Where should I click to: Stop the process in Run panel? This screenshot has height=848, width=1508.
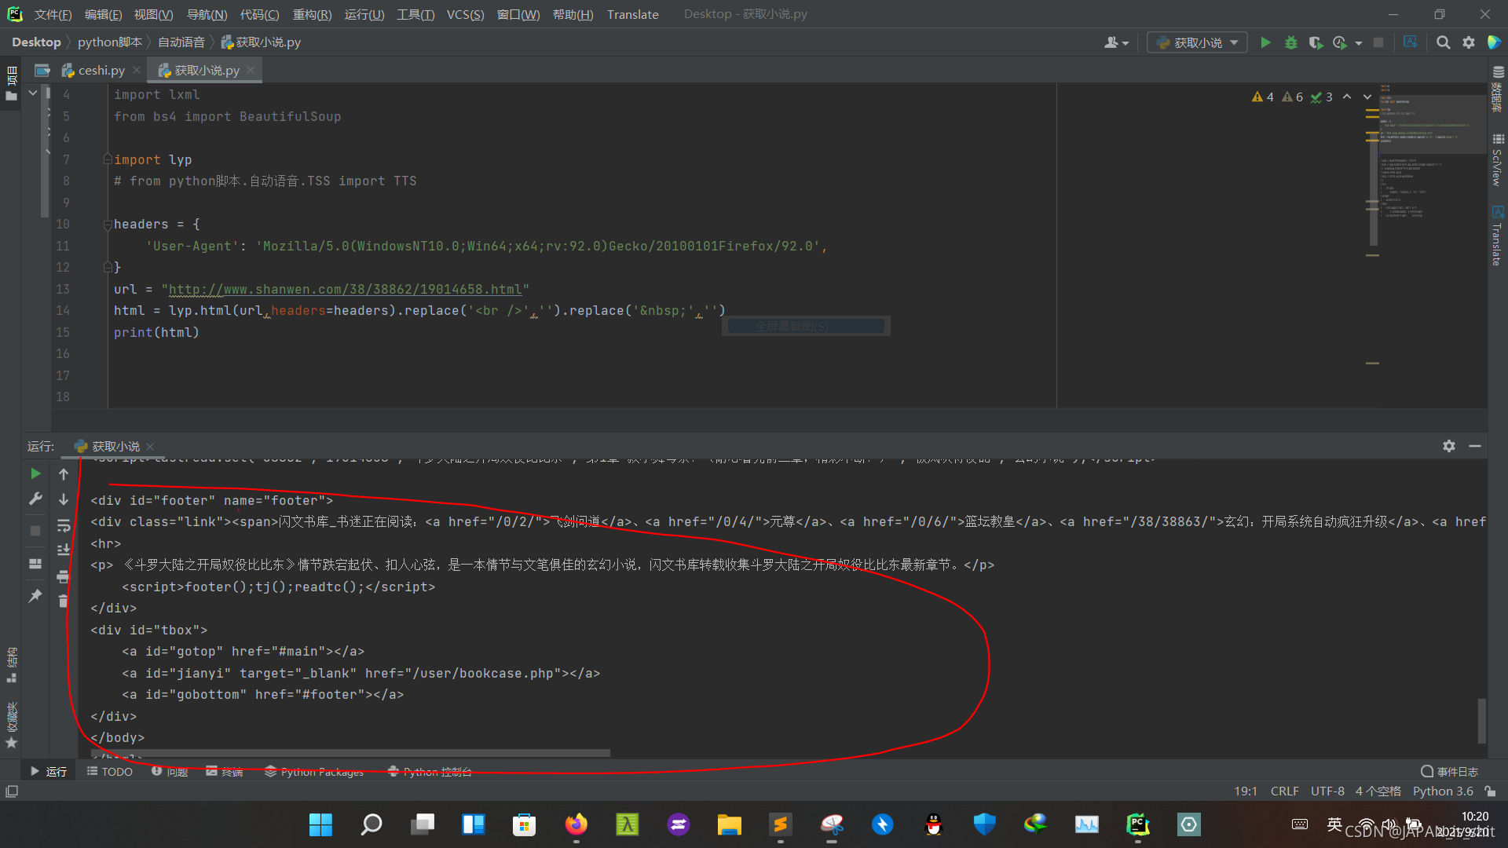coord(35,531)
